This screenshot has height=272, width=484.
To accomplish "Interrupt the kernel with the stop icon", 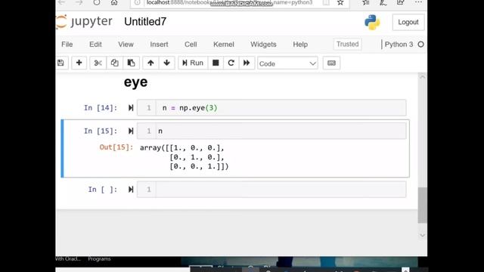I will [x=216, y=63].
